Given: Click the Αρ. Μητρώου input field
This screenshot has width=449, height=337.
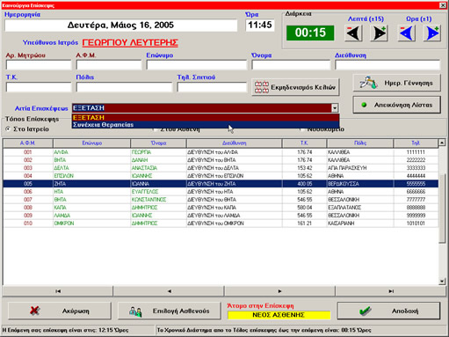Looking at the screenshot, I should tap(39, 65).
